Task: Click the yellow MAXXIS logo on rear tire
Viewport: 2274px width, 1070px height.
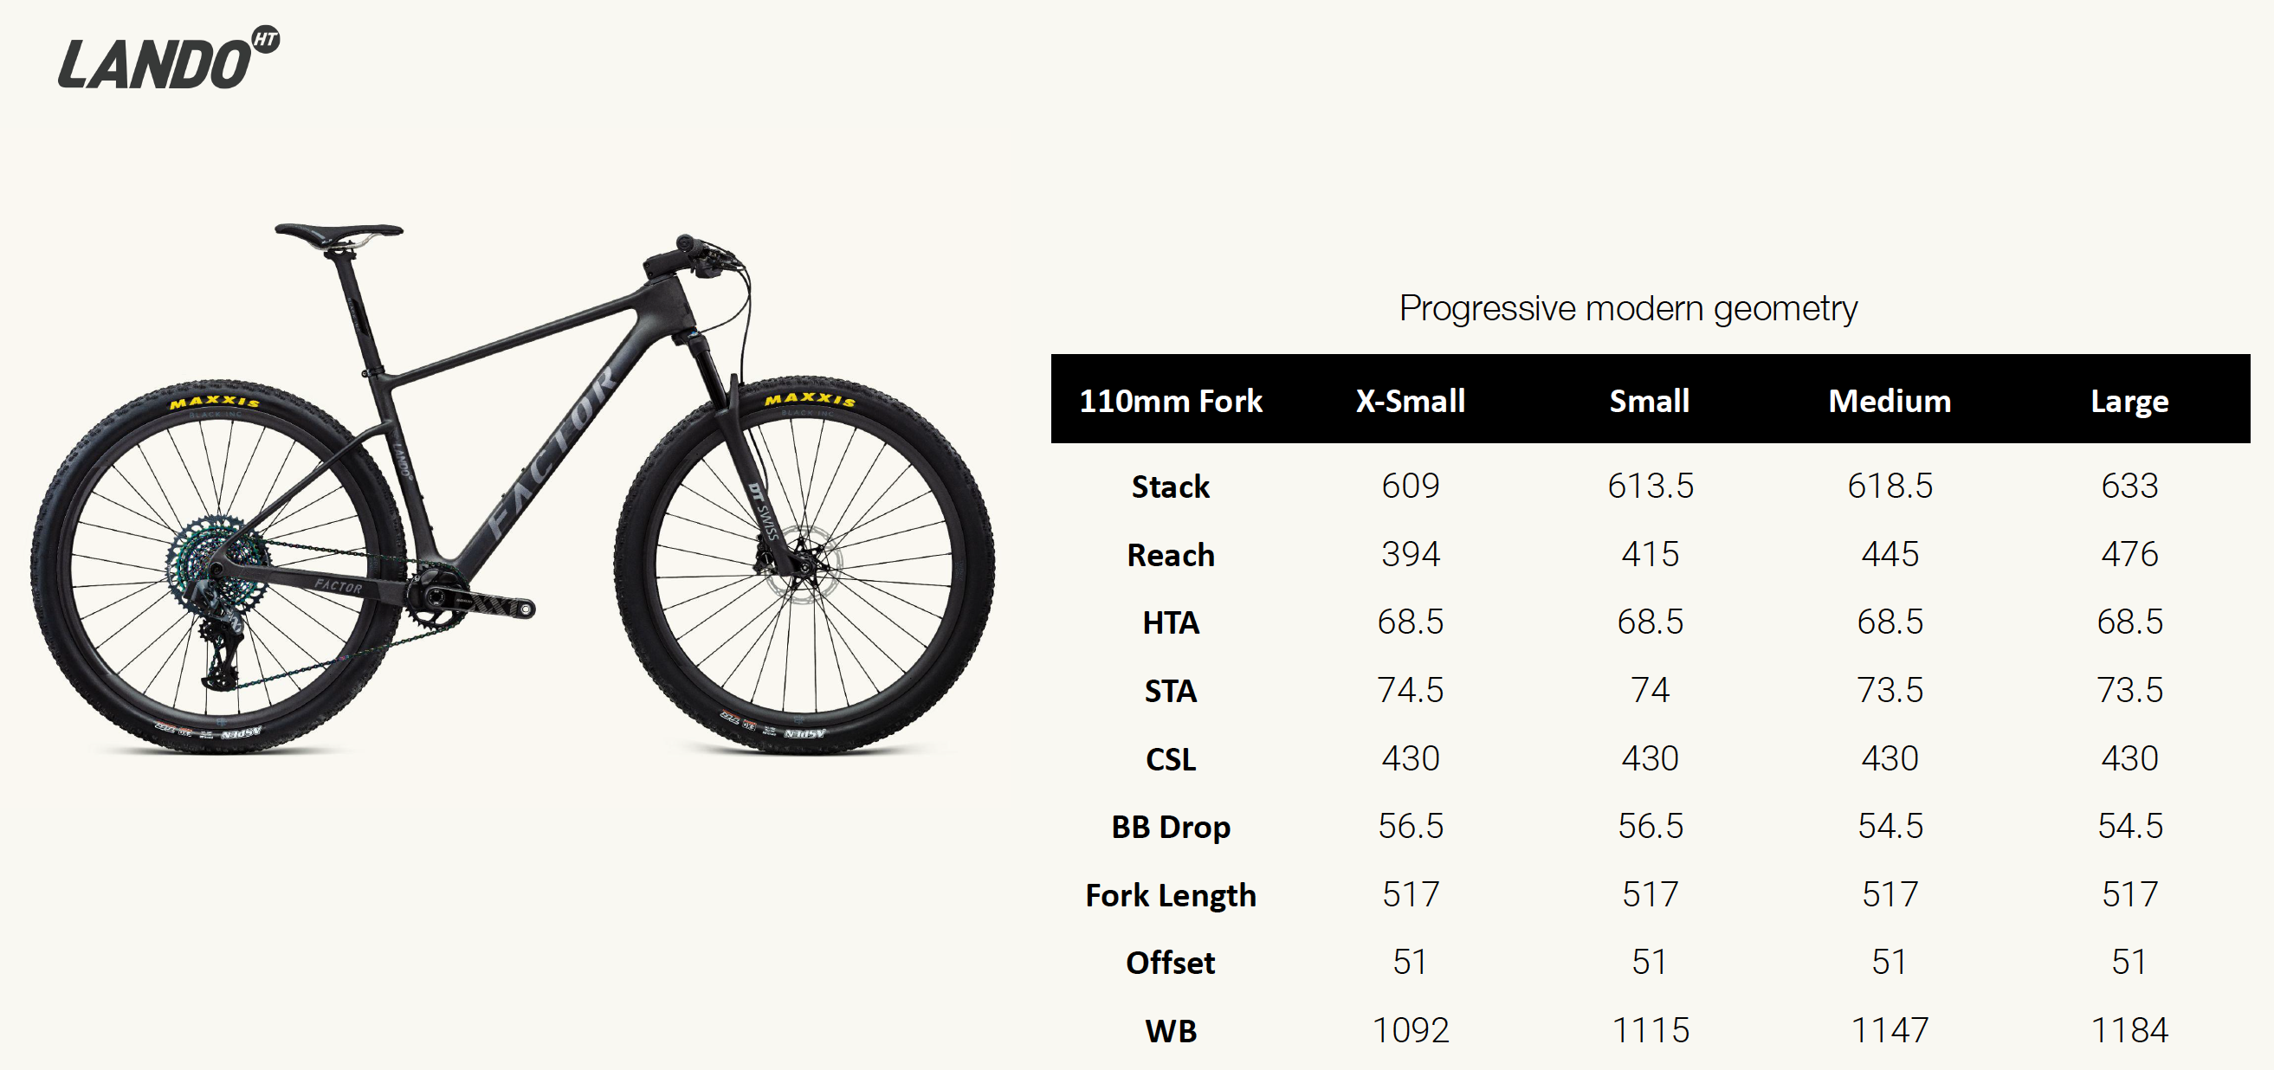Action: pos(215,403)
